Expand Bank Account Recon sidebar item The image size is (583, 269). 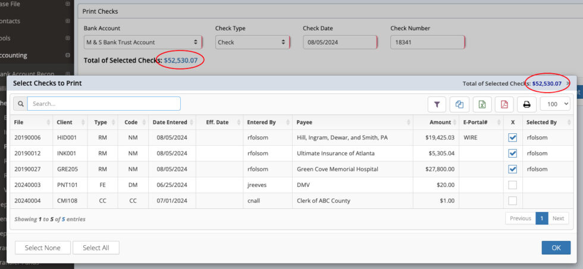click(x=68, y=74)
